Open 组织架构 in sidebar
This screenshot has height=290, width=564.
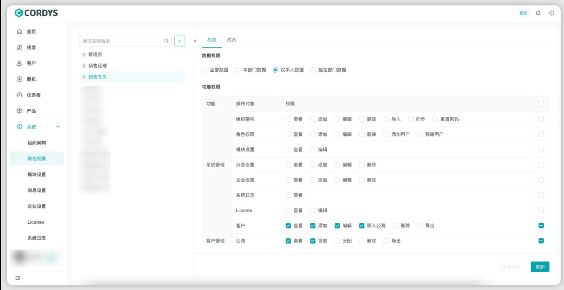37,143
